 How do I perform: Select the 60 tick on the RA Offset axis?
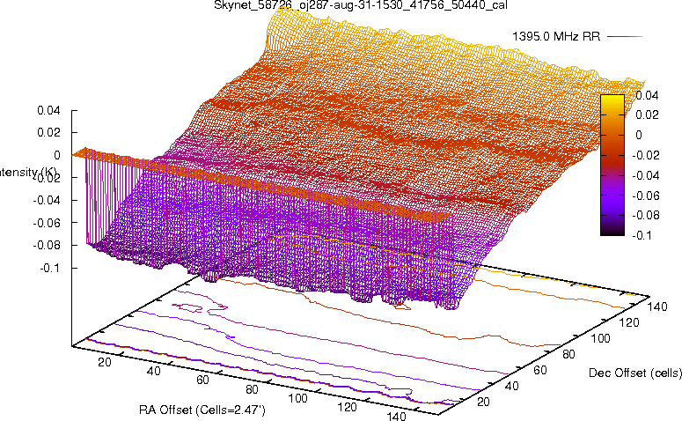click(202, 380)
